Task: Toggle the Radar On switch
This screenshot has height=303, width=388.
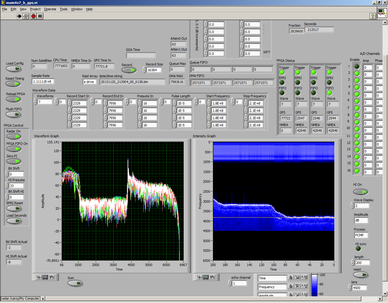Action: click(x=14, y=137)
